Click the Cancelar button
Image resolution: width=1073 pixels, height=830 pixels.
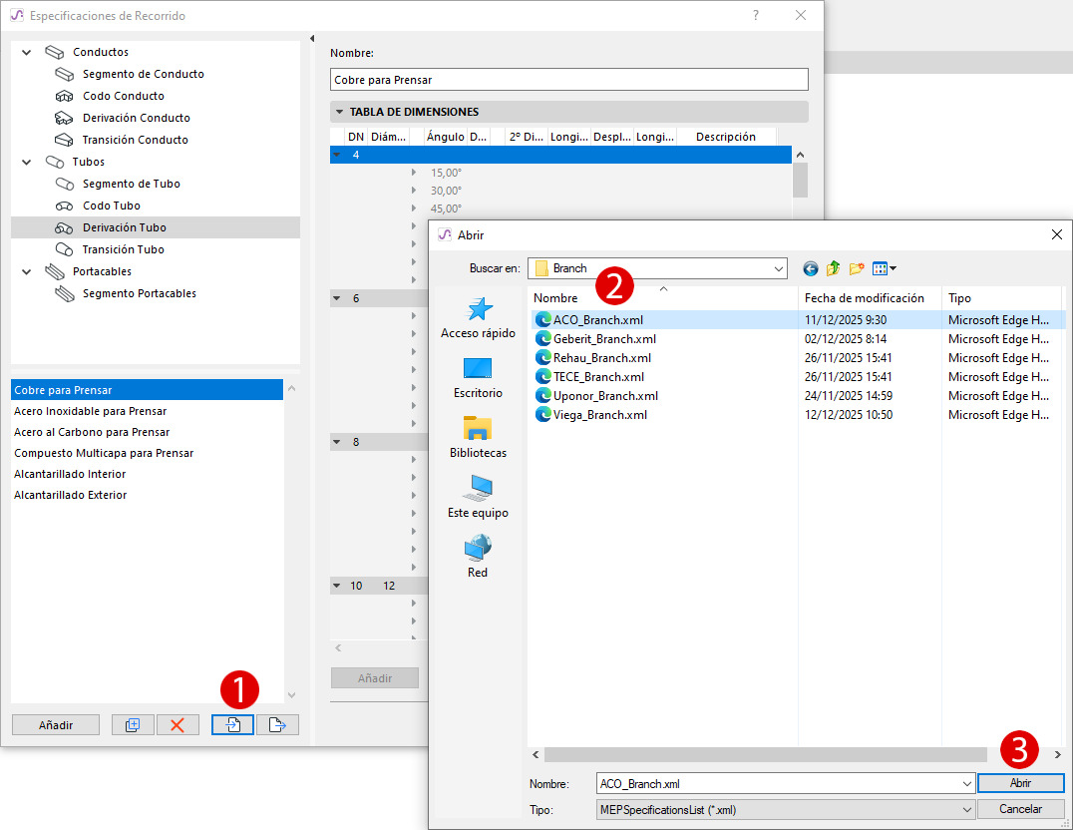pos(1020,809)
